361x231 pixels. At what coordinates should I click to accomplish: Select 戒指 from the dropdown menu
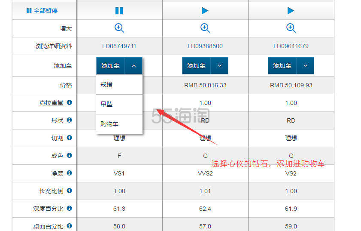pos(106,85)
